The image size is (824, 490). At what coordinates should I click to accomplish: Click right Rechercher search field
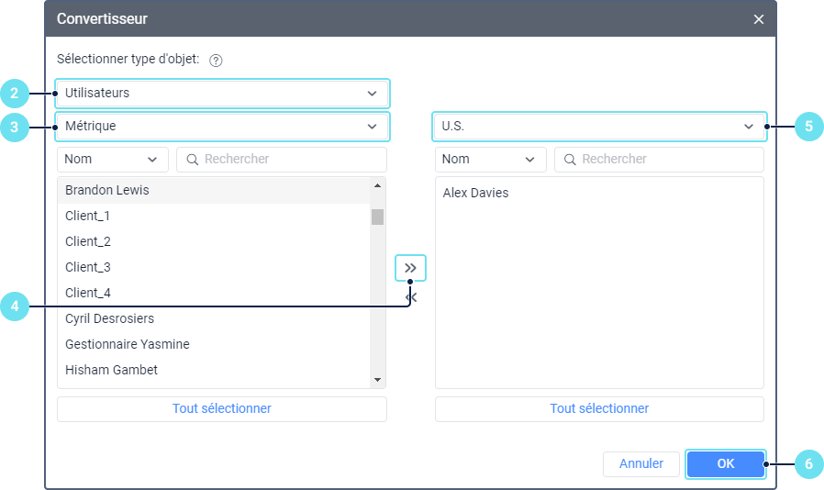tap(667, 160)
